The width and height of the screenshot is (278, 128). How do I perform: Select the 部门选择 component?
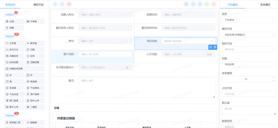(14, 101)
